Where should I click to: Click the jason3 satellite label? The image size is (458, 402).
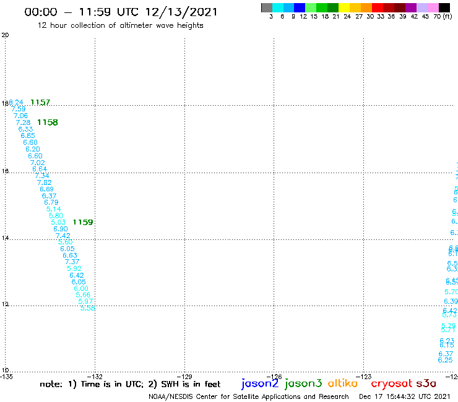point(303,384)
